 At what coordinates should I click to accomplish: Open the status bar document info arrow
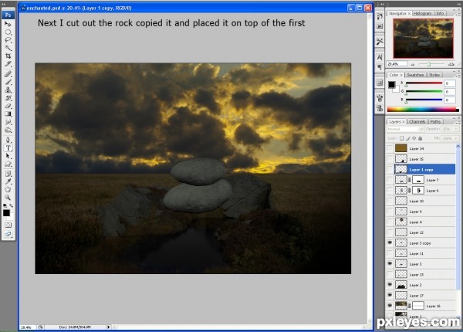[x=108, y=327]
